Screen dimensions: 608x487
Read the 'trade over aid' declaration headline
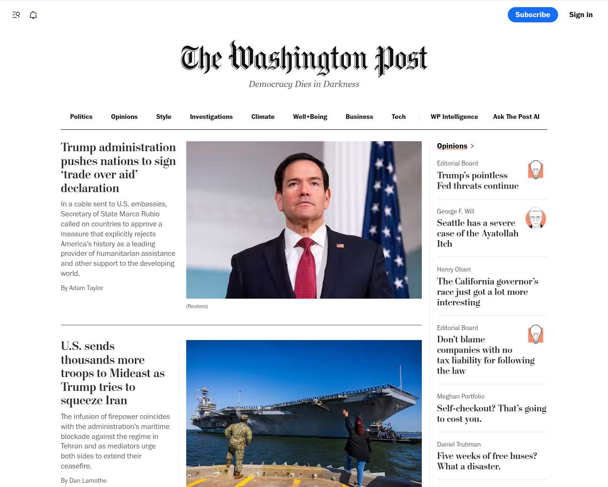click(x=118, y=168)
